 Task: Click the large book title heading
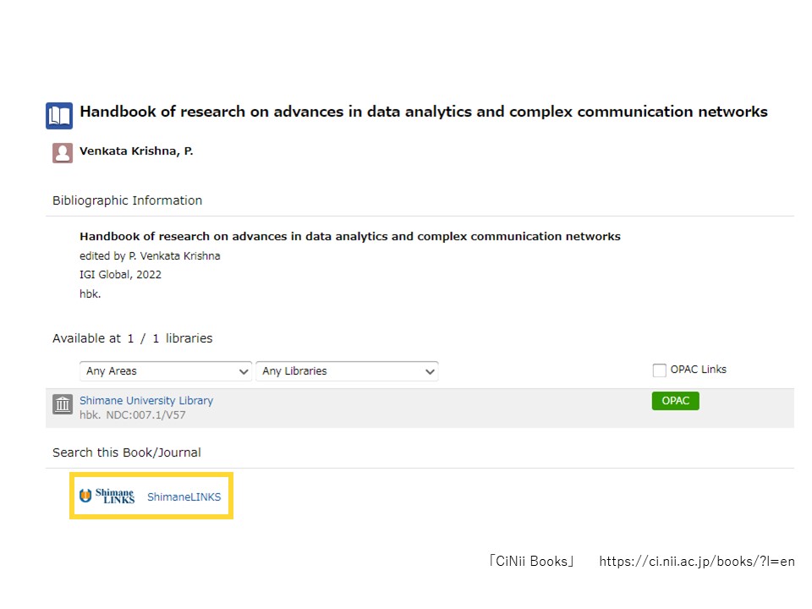(x=424, y=112)
